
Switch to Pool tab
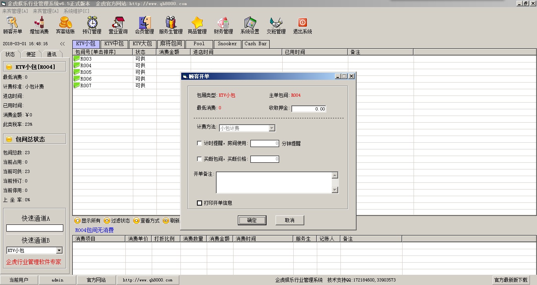(x=199, y=44)
